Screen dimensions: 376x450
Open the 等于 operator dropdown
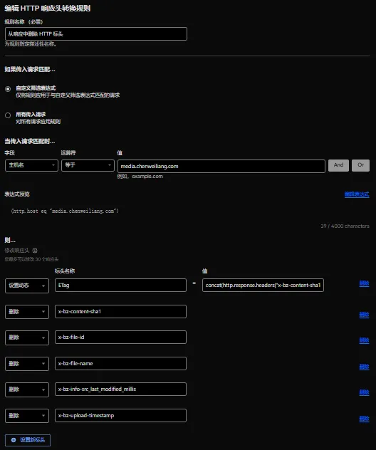(x=88, y=165)
